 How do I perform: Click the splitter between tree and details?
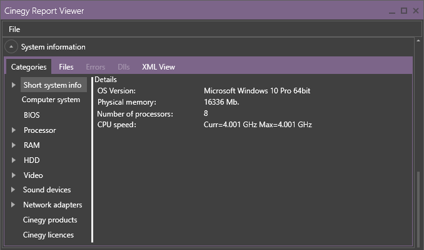click(92, 160)
